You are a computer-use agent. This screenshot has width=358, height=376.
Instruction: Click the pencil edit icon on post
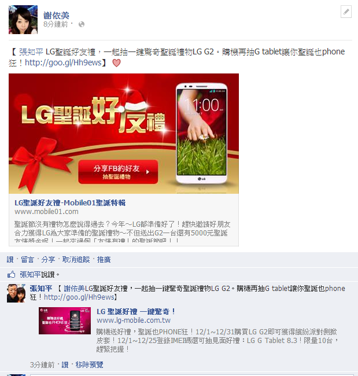[346, 12]
